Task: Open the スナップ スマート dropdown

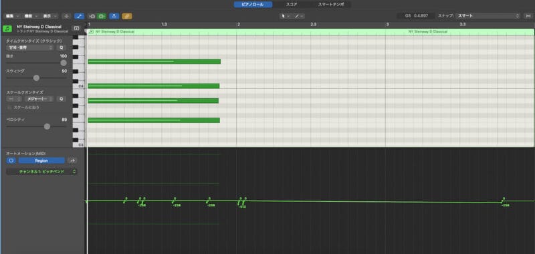Action: click(488, 16)
